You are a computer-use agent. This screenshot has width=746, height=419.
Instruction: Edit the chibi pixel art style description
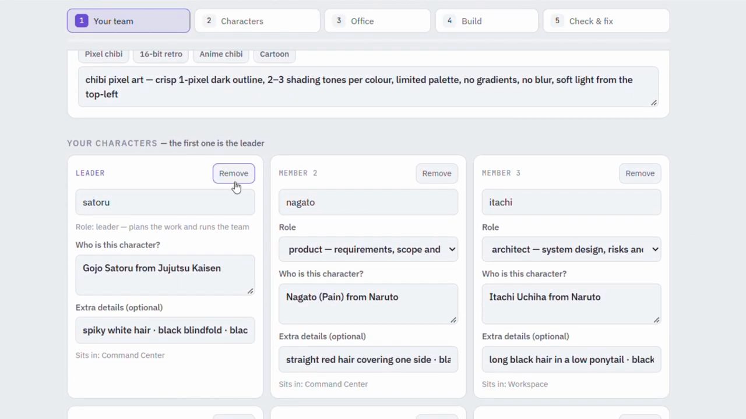tap(368, 87)
